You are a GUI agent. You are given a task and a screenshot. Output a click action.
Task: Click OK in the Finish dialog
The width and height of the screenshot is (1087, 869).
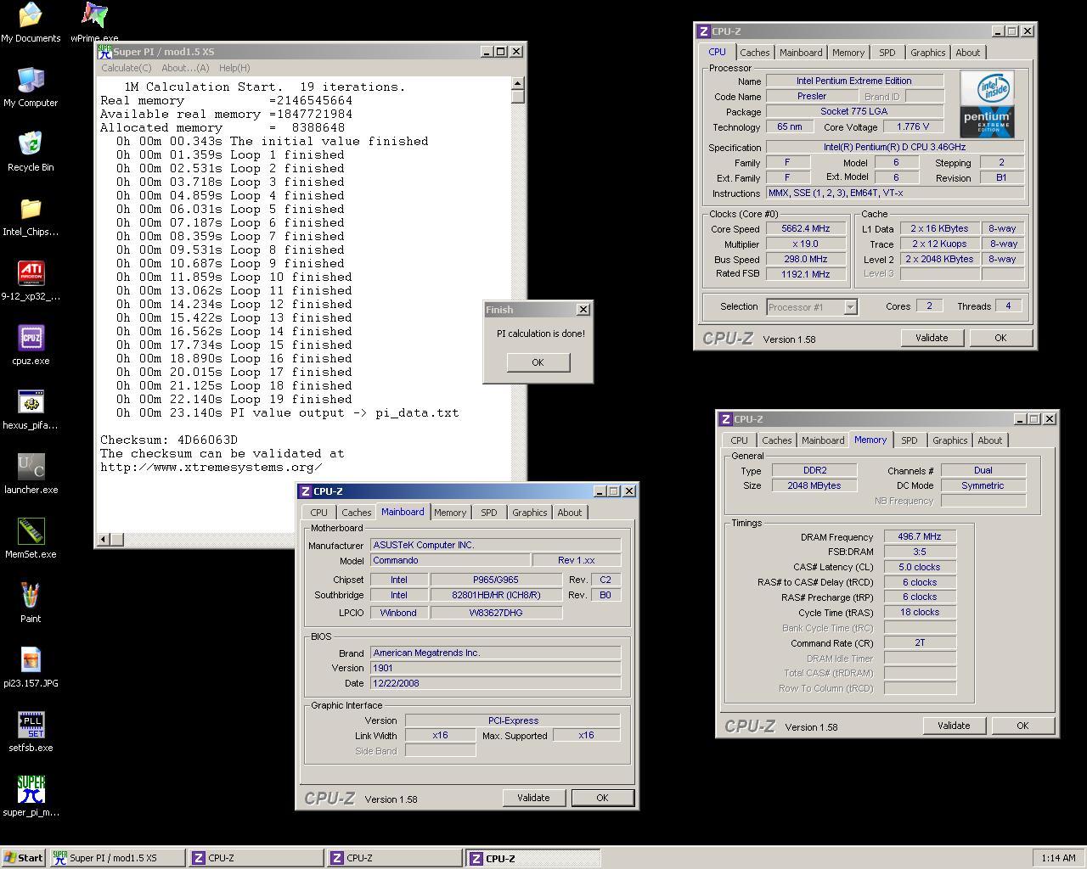[538, 362]
